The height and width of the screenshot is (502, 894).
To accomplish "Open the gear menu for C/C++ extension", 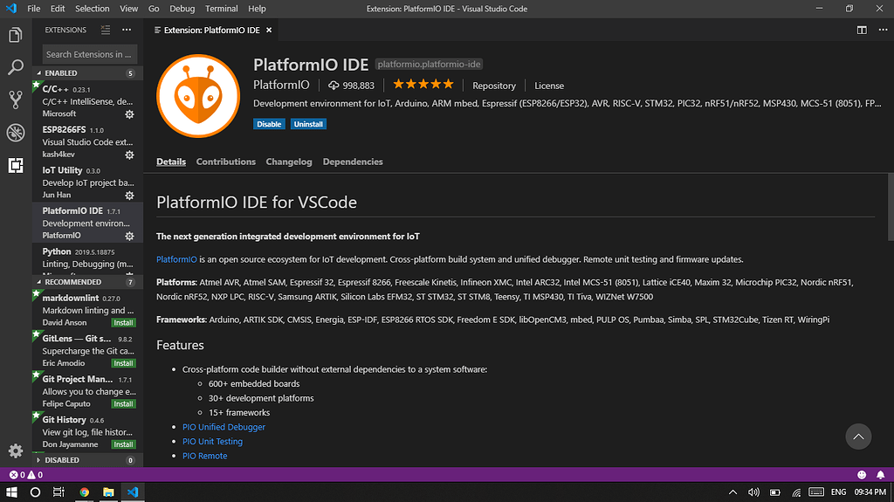I will click(129, 114).
